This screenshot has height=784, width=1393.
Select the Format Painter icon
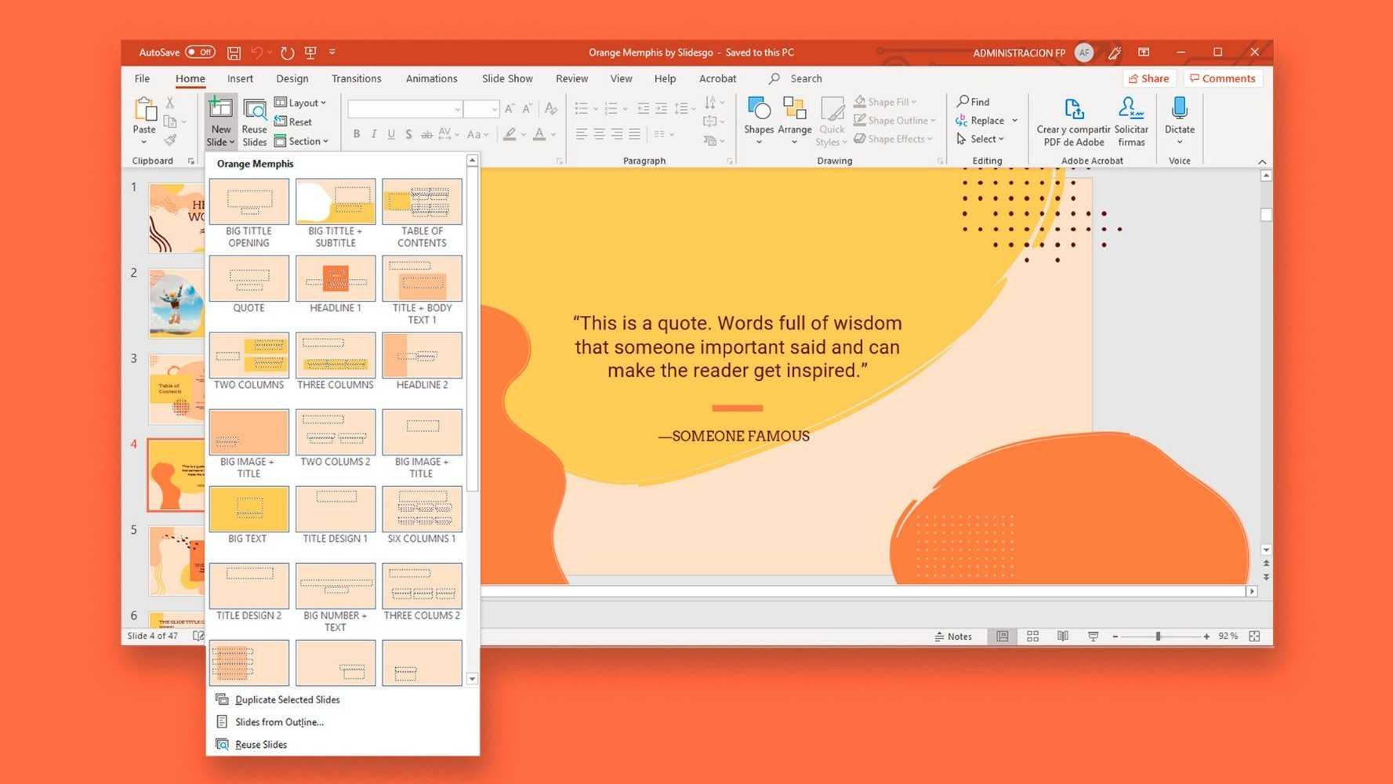pyautogui.click(x=170, y=140)
